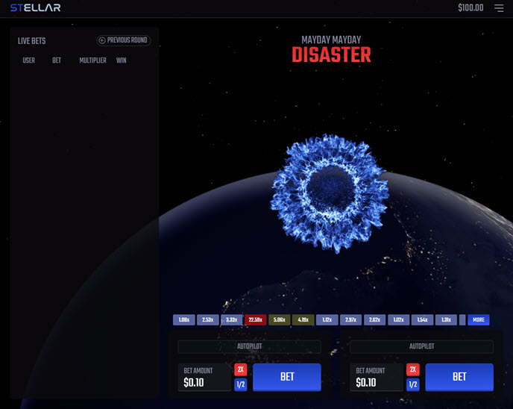This screenshot has width=513, height=409.
Task: Click the 1.08x history chip
Action: 183,319
